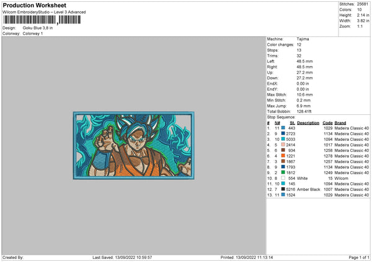The width and height of the screenshot is (372, 262).
Task: Click the white swatch beside 554 stitches
Action: click(x=283, y=178)
